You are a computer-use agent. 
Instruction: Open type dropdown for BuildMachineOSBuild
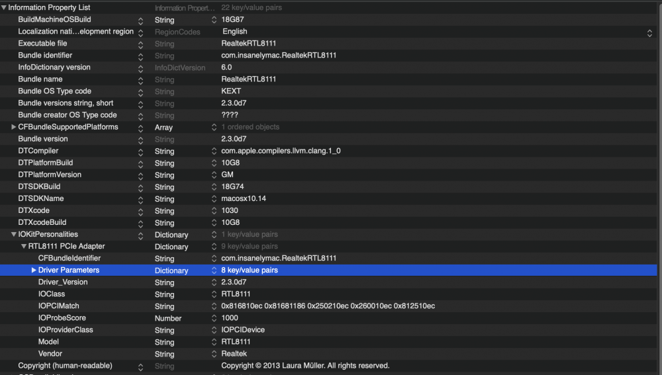click(214, 20)
